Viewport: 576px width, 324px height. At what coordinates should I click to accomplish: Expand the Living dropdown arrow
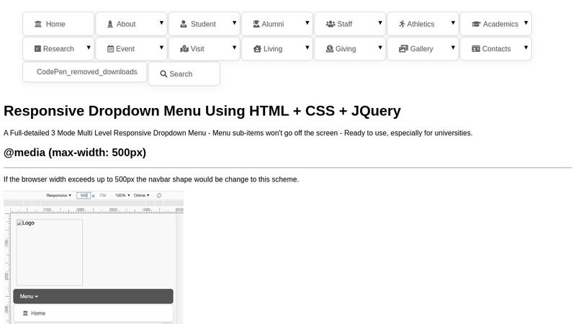pyautogui.click(x=307, y=48)
